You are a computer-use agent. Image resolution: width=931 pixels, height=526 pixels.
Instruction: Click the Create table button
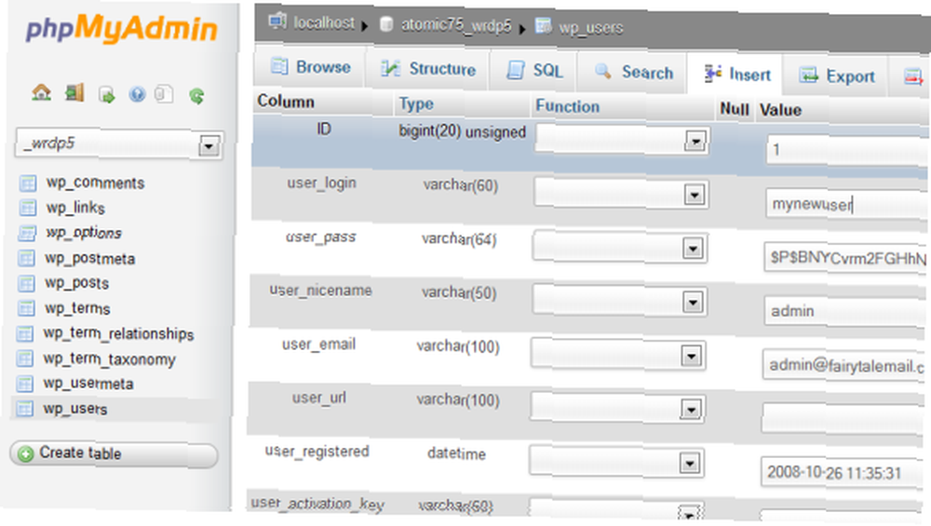tap(114, 454)
